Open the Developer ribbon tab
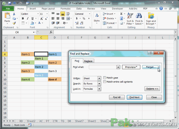Viewport: 179px width, 129px height. tap(117, 9)
